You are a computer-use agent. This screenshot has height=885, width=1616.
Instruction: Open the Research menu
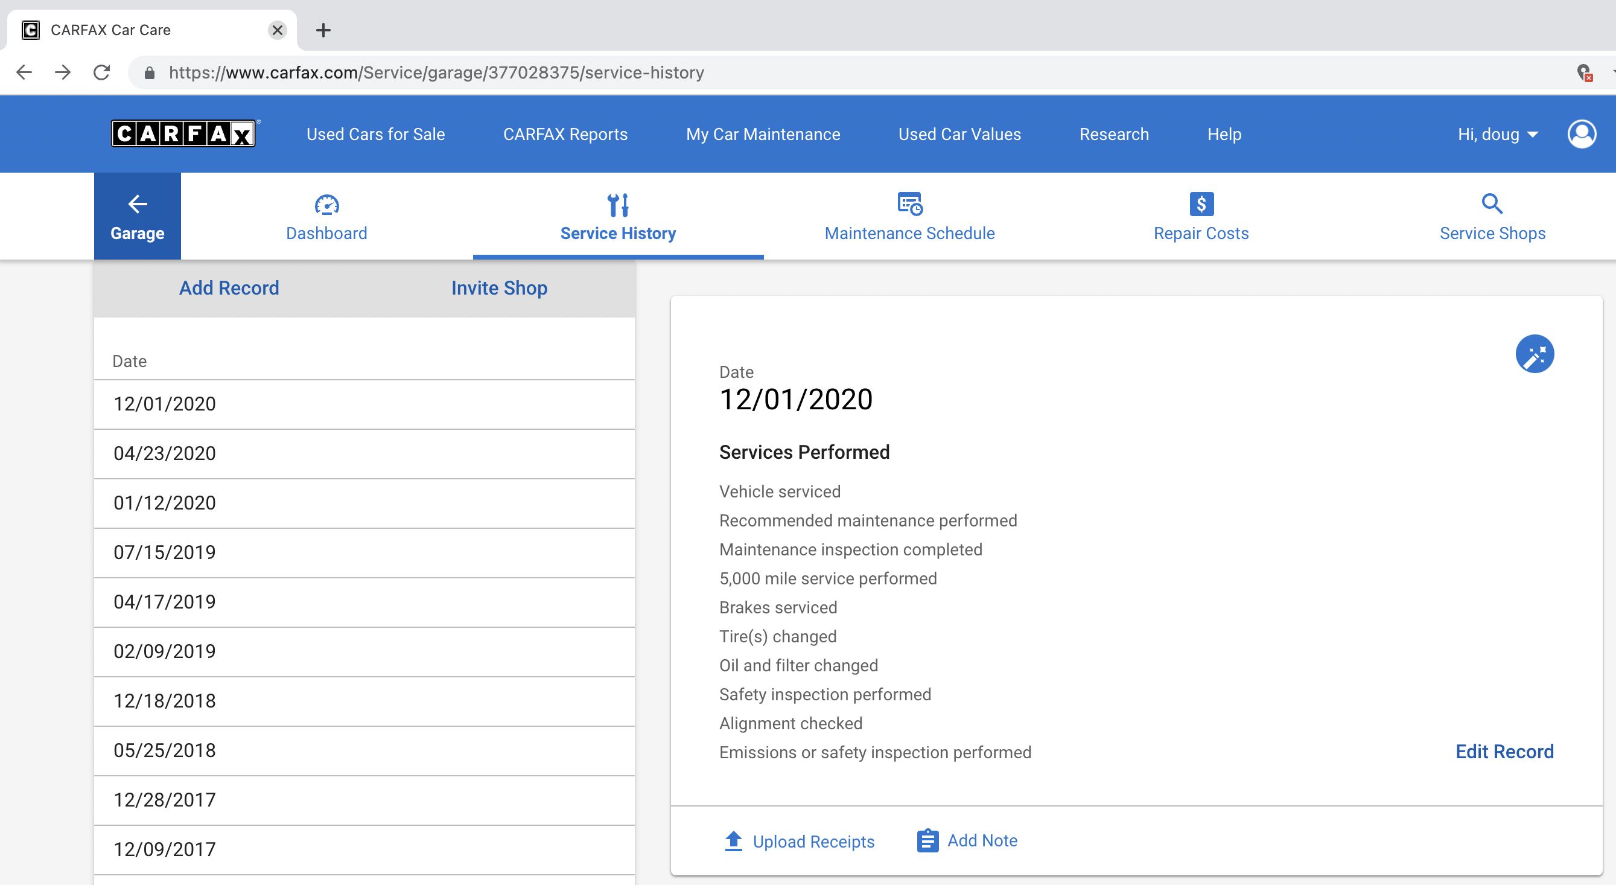pos(1114,134)
